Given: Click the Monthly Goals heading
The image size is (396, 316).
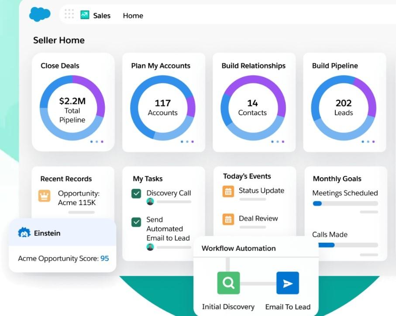Looking at the screenshot, I should coord(337,179).
